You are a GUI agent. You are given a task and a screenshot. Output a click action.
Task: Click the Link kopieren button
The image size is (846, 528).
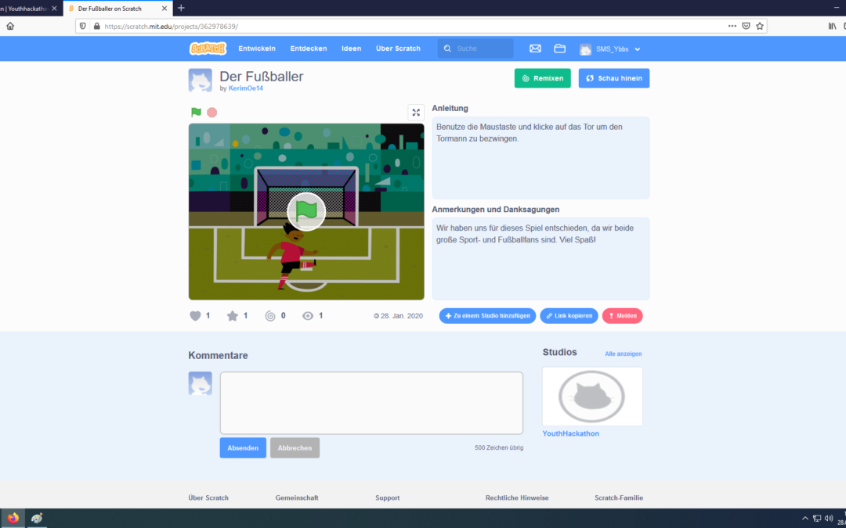569,316
